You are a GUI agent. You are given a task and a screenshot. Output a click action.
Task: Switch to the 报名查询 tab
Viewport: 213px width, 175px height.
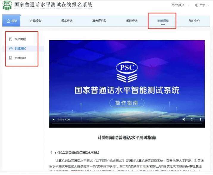click(x=67, y=21)
